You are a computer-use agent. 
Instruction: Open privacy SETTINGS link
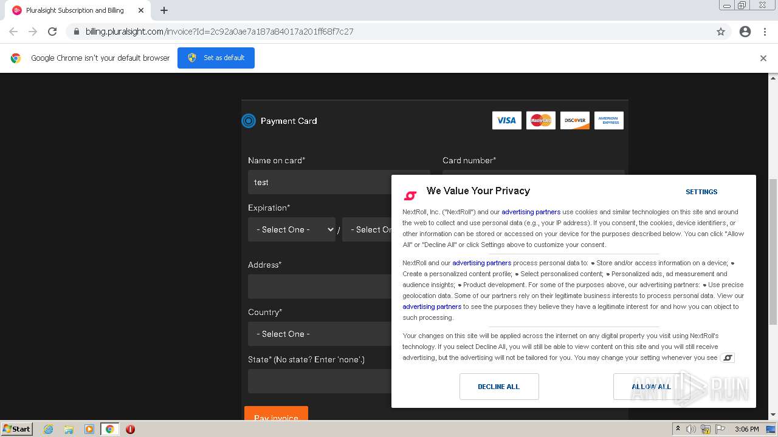pos(701,192)
